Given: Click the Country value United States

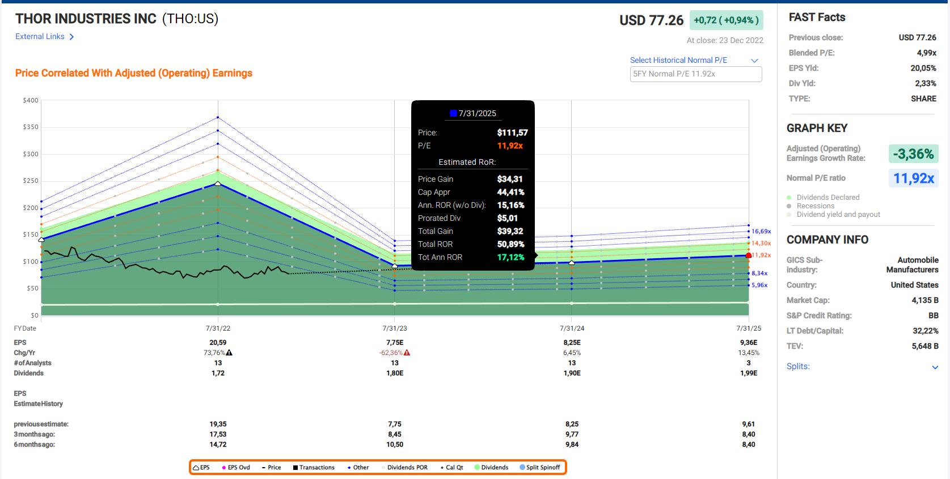Looking at the screenshot, I should (x=914, y=285).
